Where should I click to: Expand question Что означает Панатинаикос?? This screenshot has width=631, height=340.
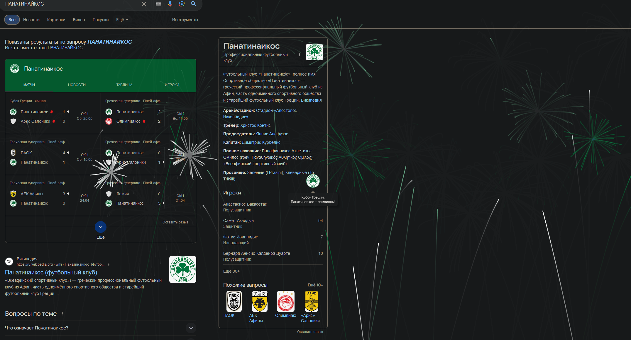pos(101,328)
